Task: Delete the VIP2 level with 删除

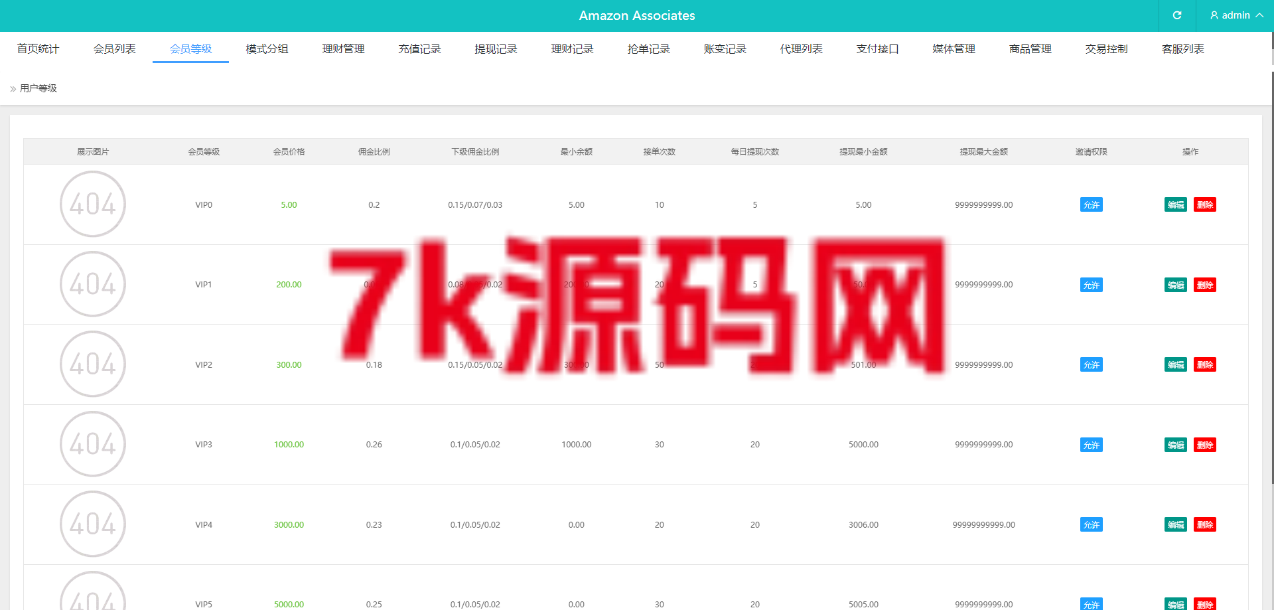Action: pos(1205,364)
